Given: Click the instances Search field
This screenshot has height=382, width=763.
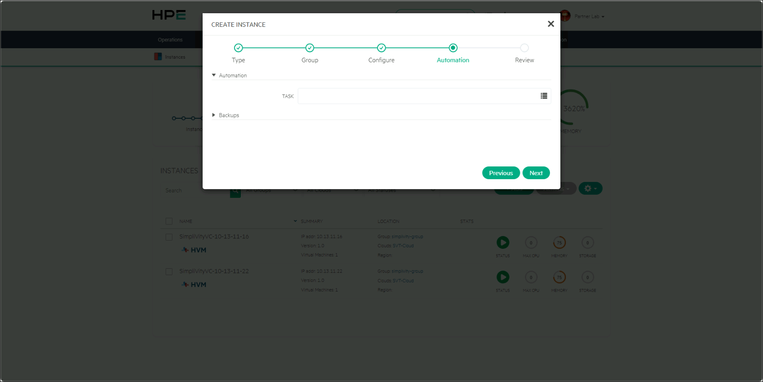Looking at the screenshot, I should click(196, 191).
